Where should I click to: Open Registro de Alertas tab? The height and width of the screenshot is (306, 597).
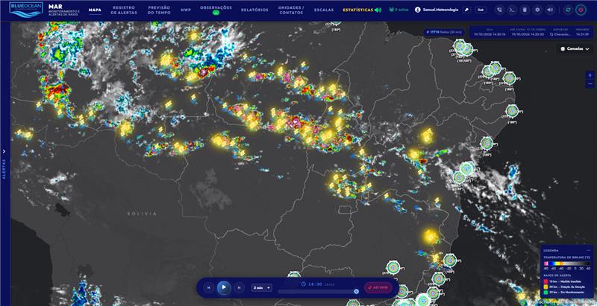coord(124,10)
